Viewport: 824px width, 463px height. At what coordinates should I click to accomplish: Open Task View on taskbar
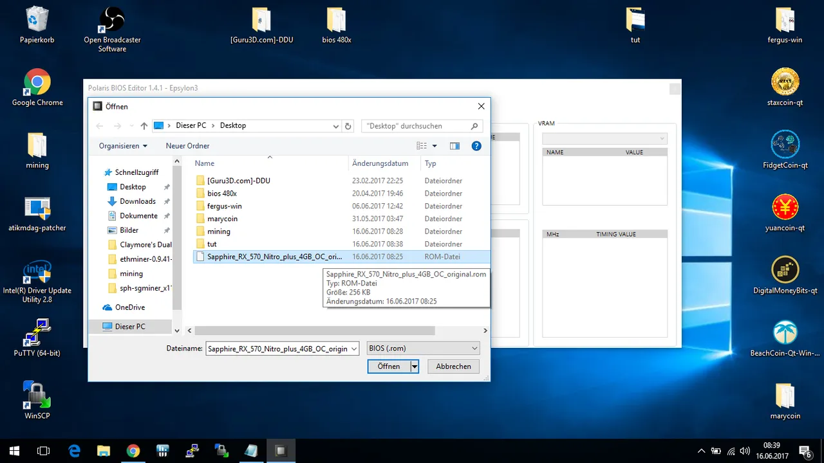(x=44, y=451)
